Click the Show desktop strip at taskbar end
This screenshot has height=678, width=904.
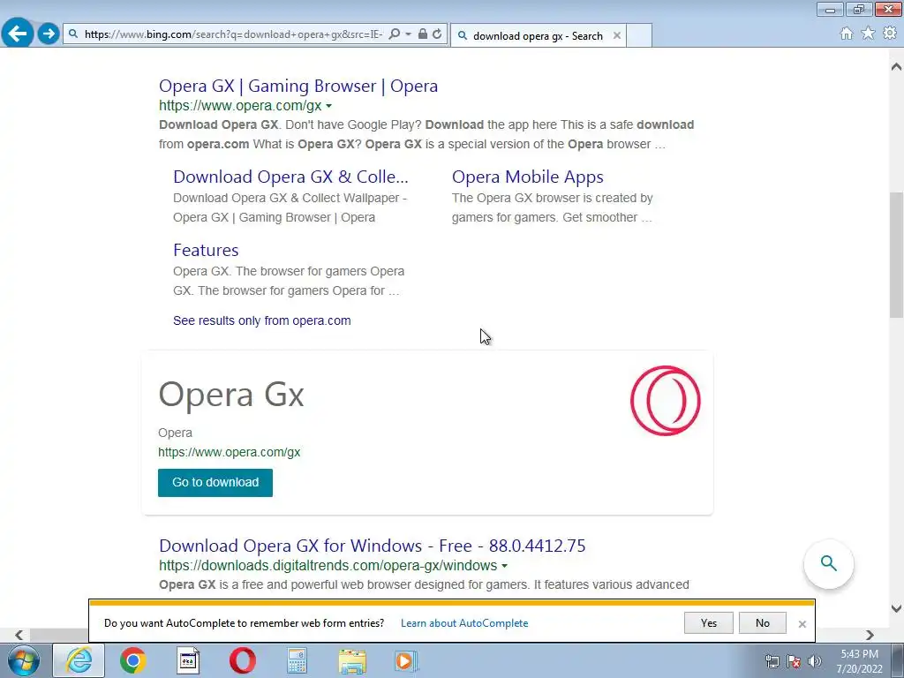click(897, 660)
